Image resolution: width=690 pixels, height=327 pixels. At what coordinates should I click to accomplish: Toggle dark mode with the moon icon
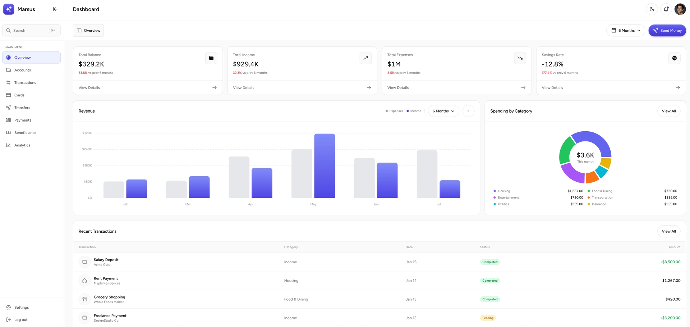pyautogui.click(x=652, y=9)
